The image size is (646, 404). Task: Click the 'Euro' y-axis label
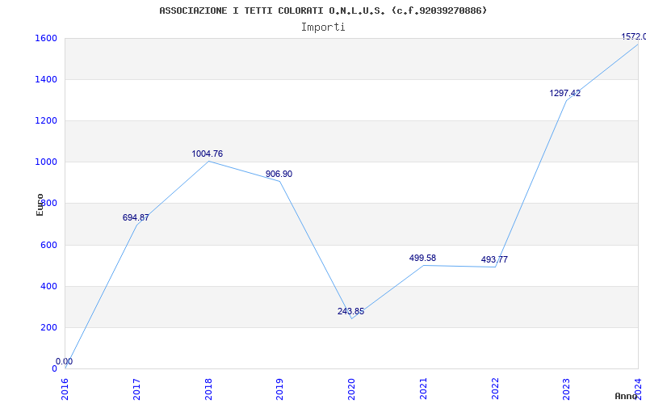(40, 204)
